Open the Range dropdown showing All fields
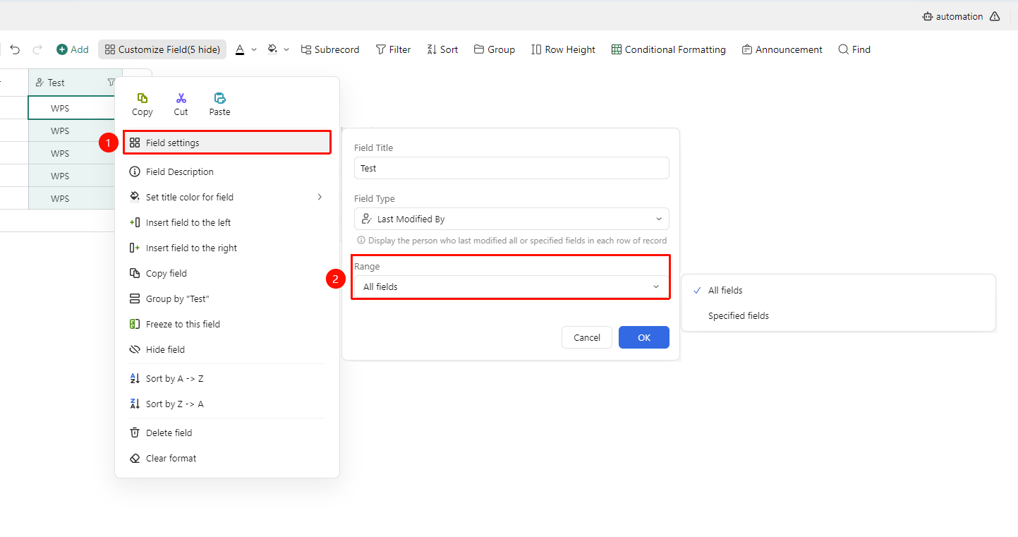Image resolution: width=1018 pixels, height=537 pixels. 511,286
